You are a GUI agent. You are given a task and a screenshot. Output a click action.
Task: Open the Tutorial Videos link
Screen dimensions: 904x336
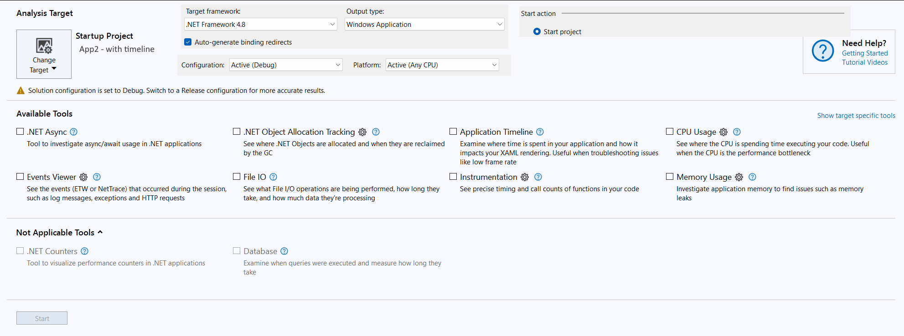tap(865, 62)
